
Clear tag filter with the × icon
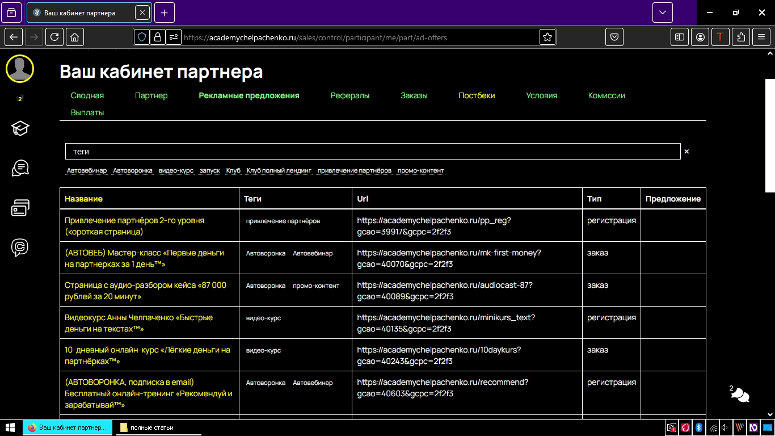(686, 152)
